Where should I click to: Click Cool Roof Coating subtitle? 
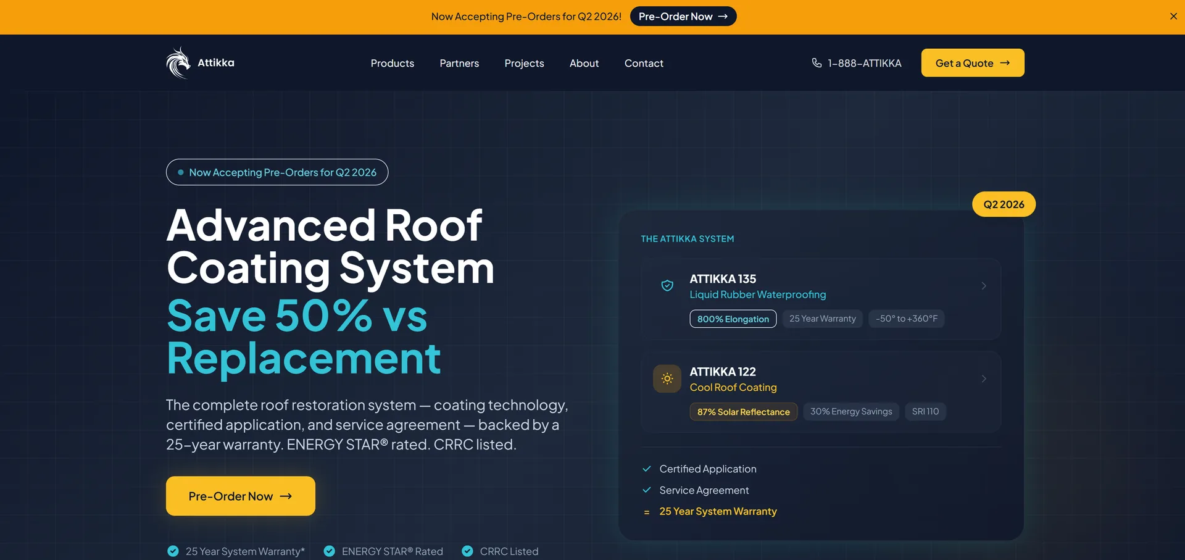(733, 387)
